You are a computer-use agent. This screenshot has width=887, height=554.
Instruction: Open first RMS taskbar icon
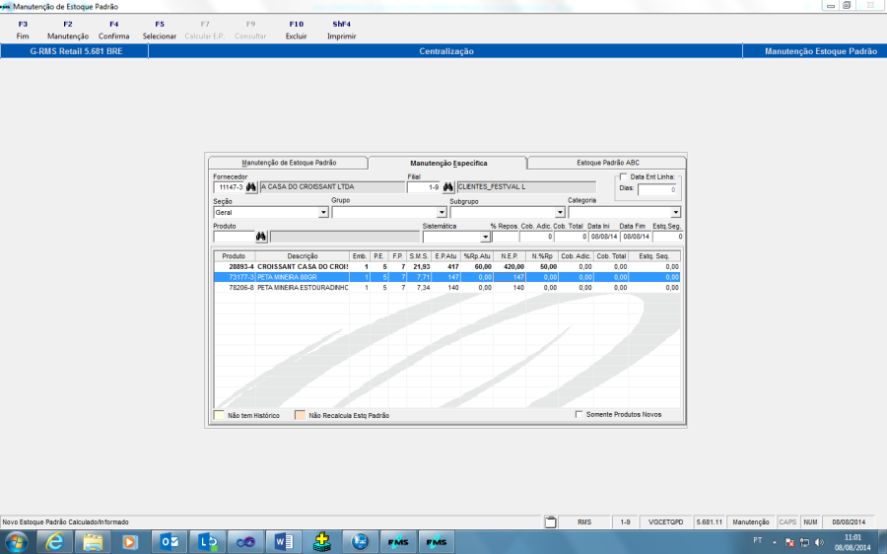[398, 542]
